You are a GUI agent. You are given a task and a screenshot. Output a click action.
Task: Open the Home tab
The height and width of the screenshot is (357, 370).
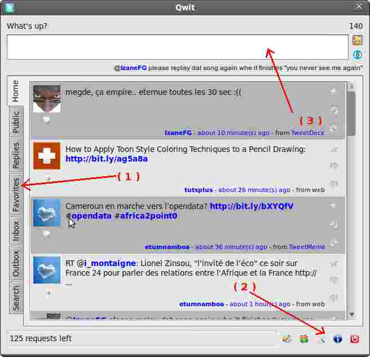tap(15, 91)
